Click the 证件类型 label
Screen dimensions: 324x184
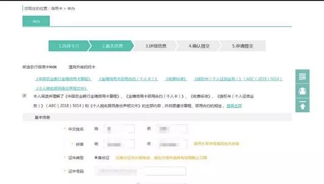click(x=76, y=158)
